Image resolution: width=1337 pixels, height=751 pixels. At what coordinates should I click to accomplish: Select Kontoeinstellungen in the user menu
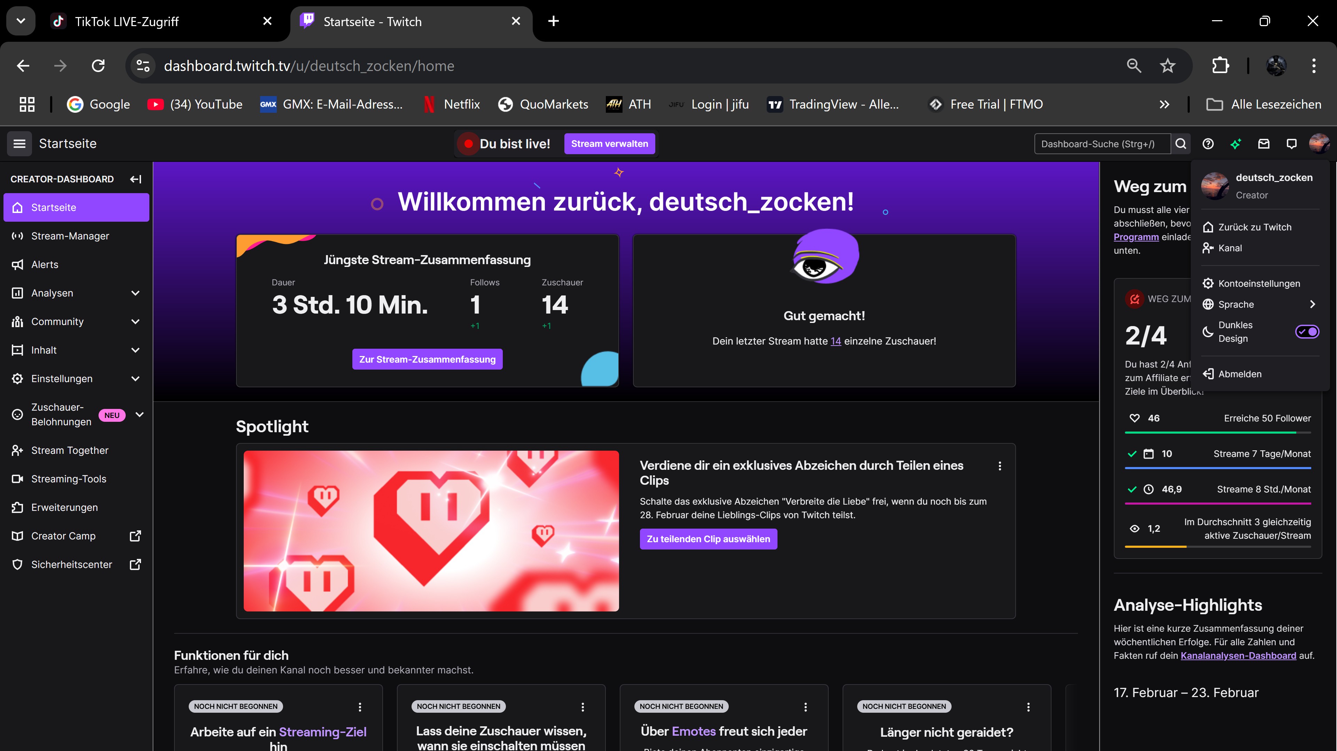[x=1259, y=283]
